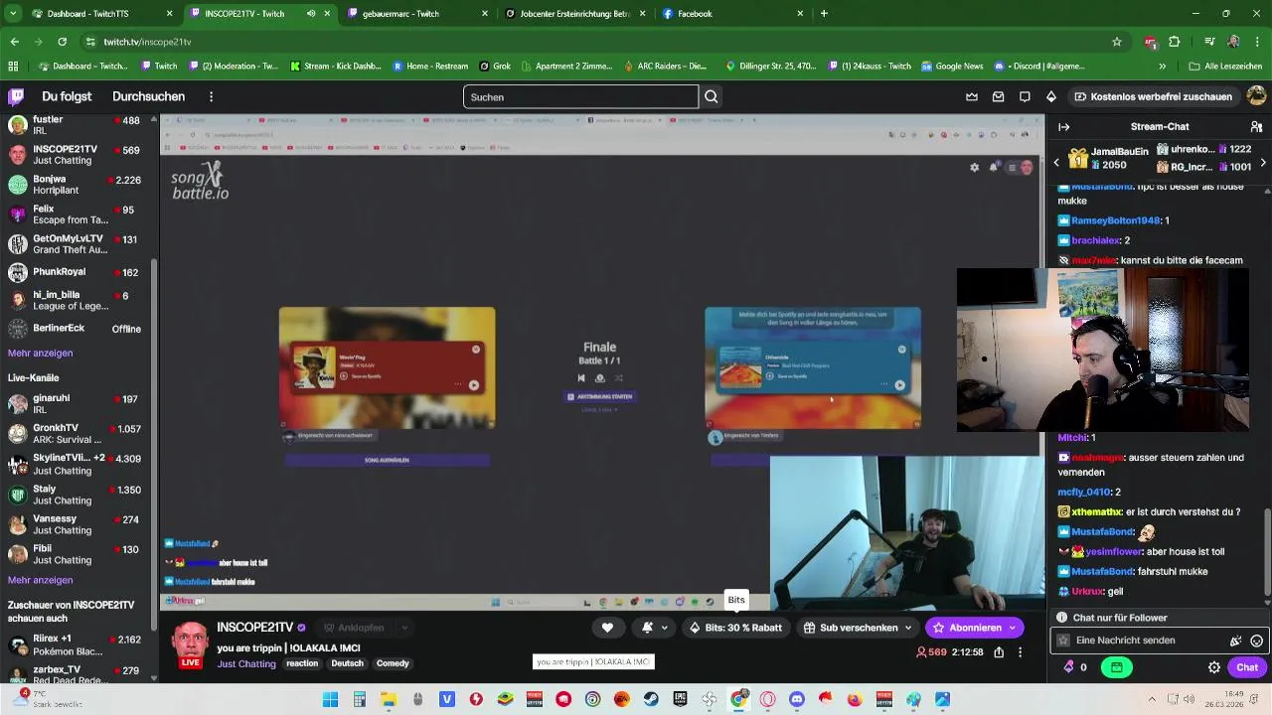This screenshot has height=715, width=1272.
Task: Open the Discord icon in the taskbar
Action: [x=796, y=699]
